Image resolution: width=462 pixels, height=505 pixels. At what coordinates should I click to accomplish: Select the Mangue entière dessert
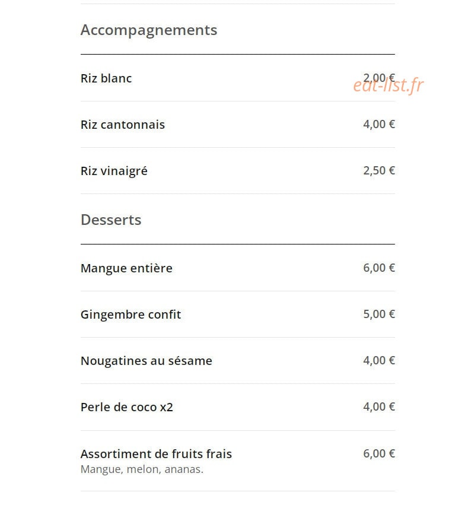tap(238, 268)
